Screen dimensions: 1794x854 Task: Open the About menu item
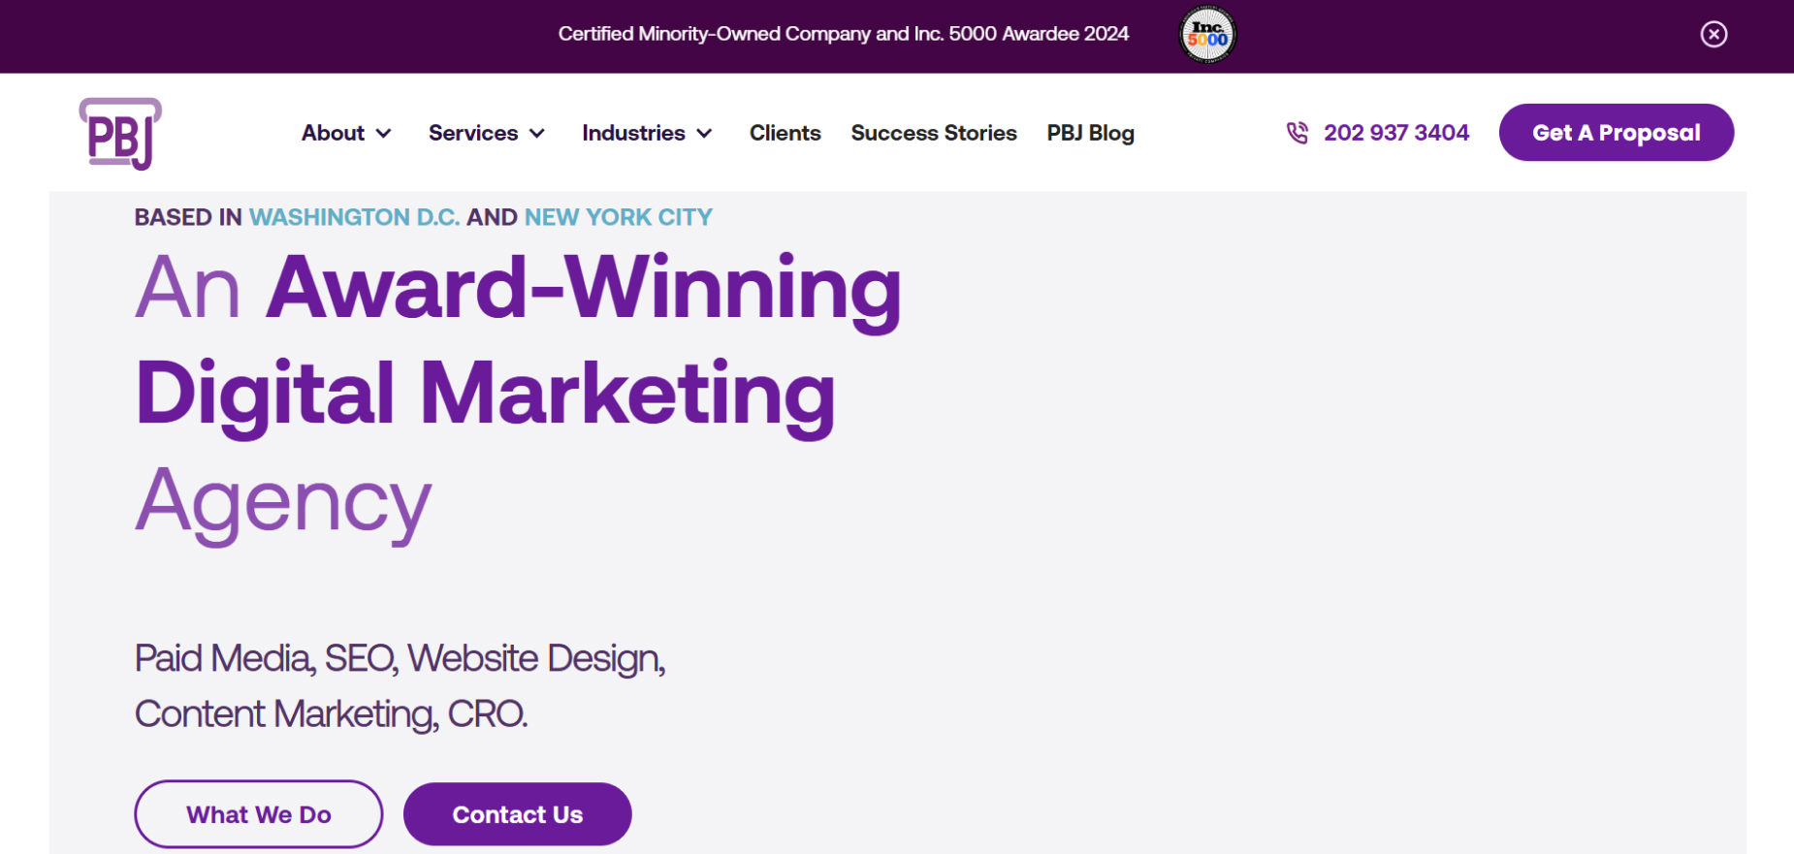click(x=333, y=133)
